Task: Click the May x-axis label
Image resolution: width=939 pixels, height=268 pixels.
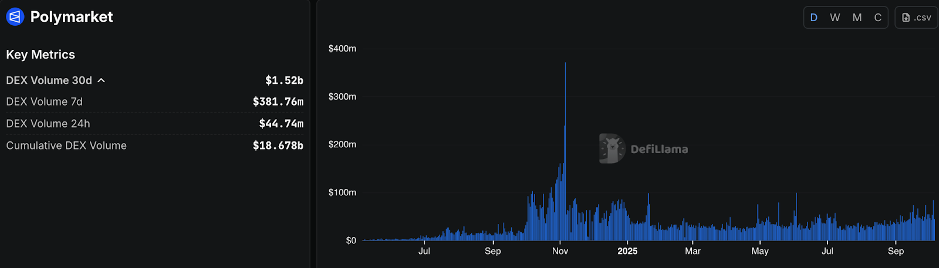Action: (x=760, y=251)
